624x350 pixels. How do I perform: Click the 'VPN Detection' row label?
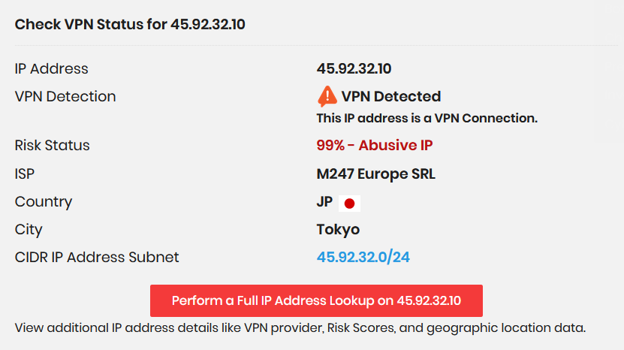65,97
